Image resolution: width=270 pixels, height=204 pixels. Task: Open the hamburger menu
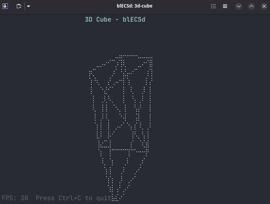click(225, 6)
